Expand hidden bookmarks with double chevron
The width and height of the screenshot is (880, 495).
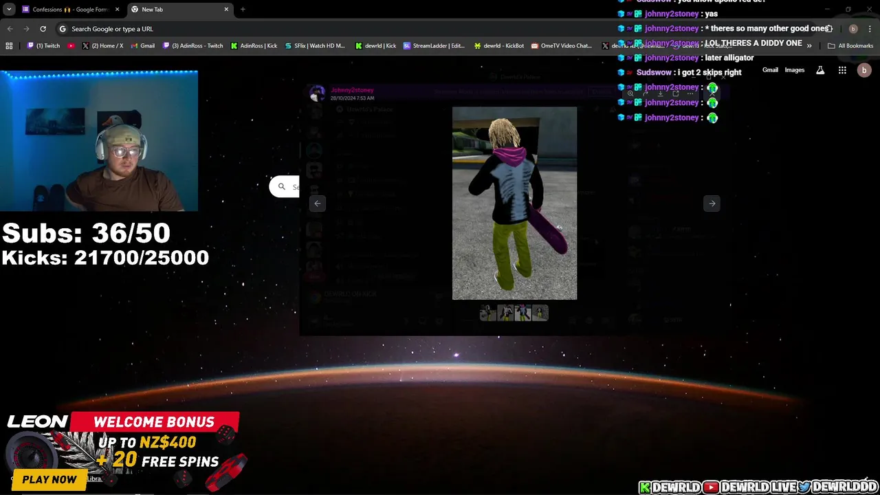tap(809, 46)
